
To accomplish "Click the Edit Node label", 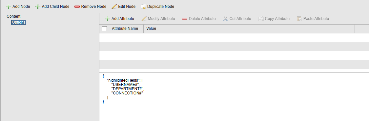I will (127, 7).
